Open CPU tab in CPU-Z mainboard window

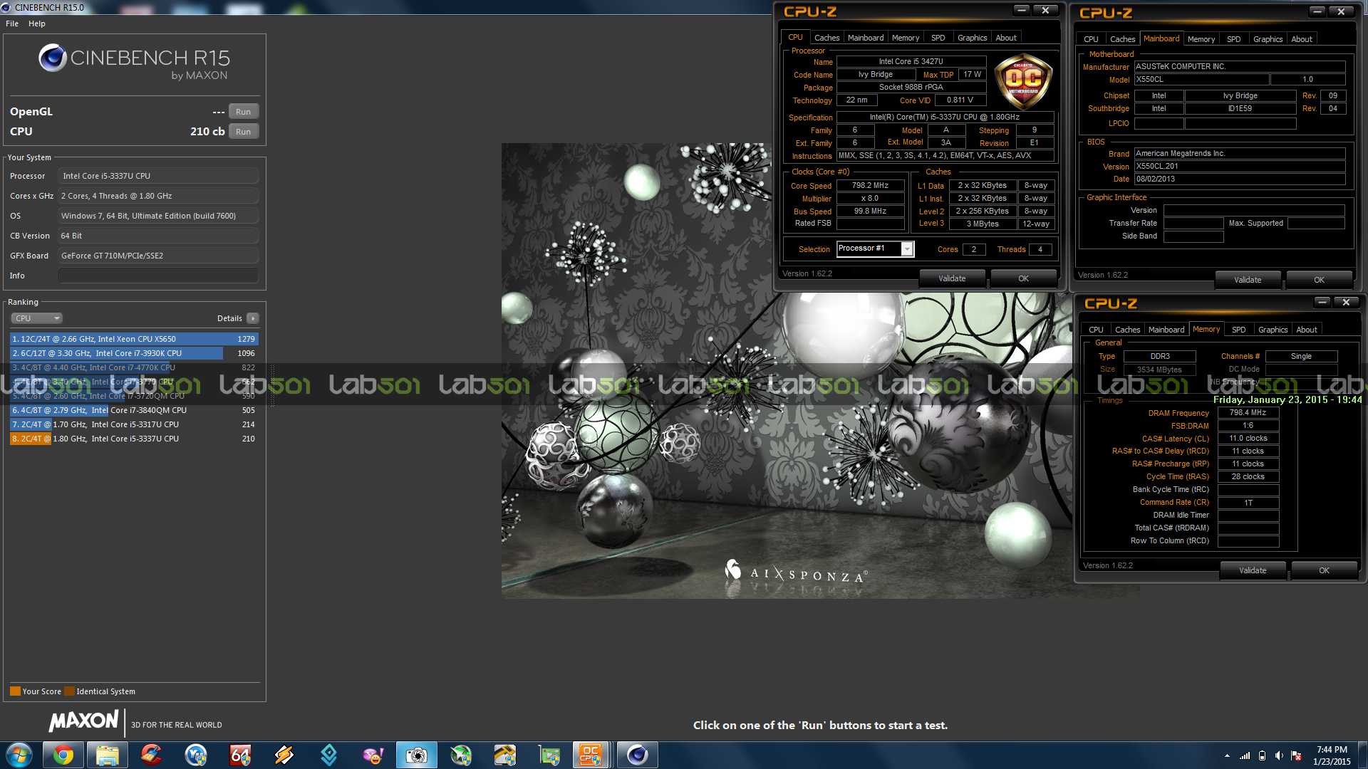tap(1091, 39)
